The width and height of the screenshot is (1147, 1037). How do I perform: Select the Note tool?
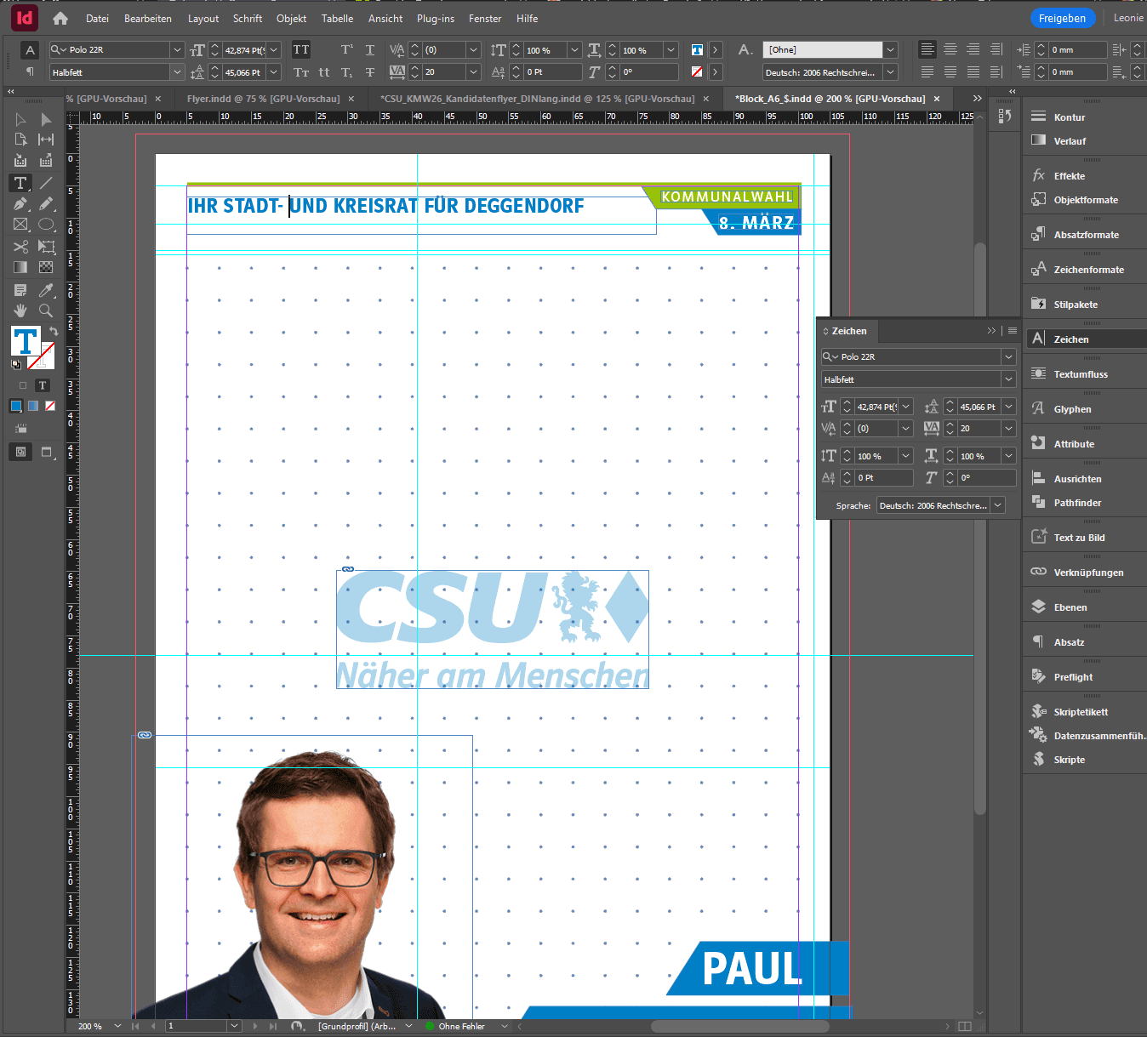[20, 290]
